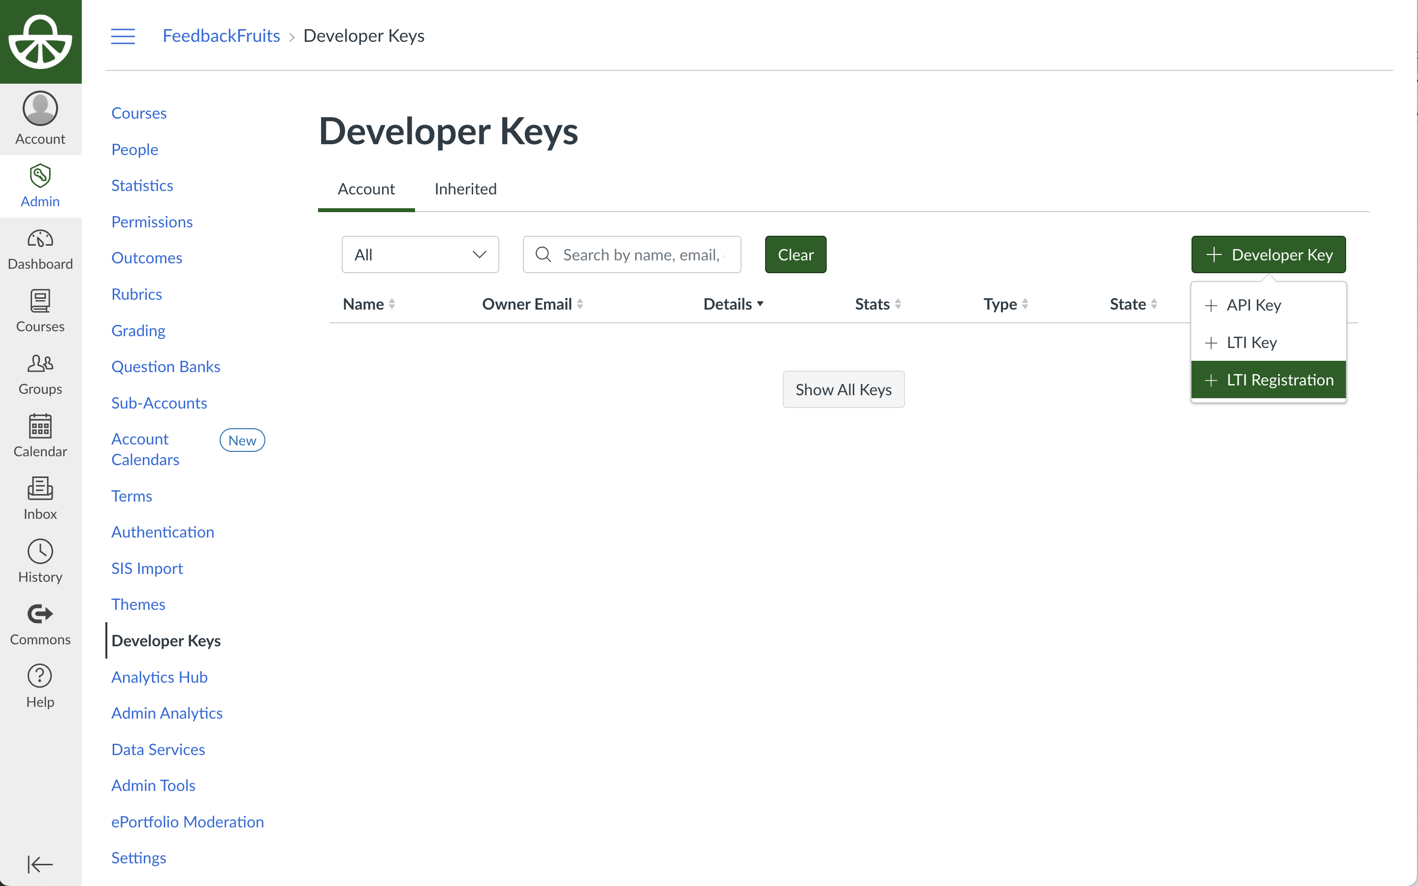This screenshot has height=886, width=1418.
Task: Open the Developer Key dropdown button
Action: click(x=1268, y=254)
